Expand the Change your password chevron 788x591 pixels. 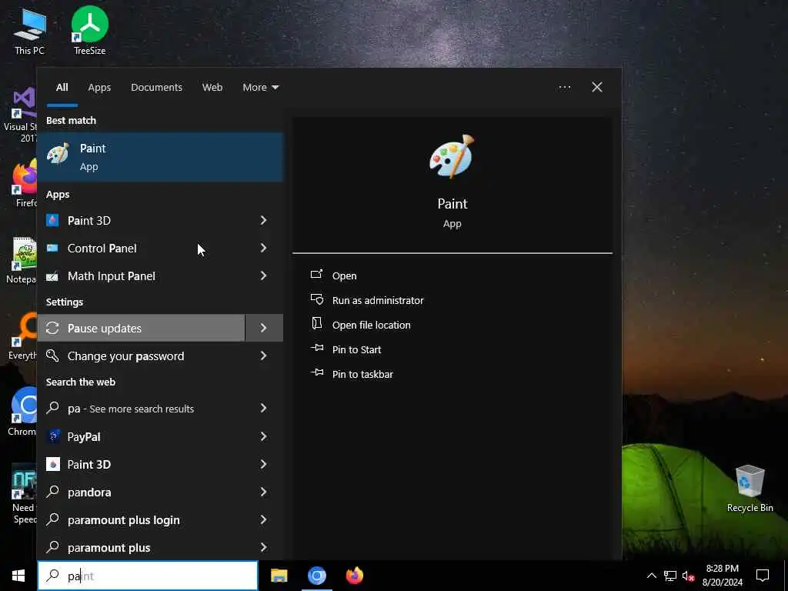pos(263,356)
